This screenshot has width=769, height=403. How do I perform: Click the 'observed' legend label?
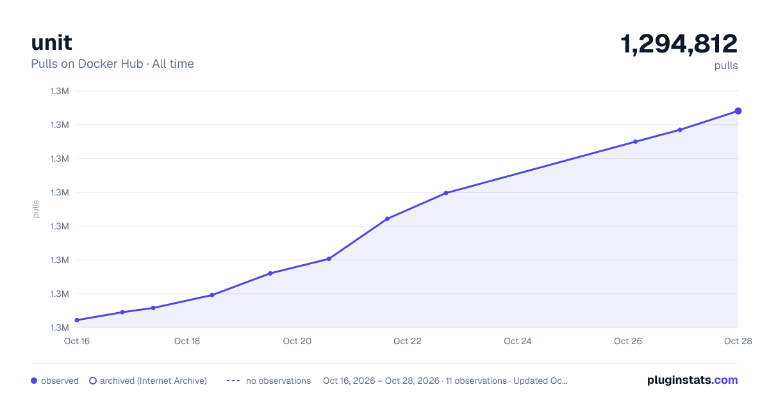click(60, 381)
